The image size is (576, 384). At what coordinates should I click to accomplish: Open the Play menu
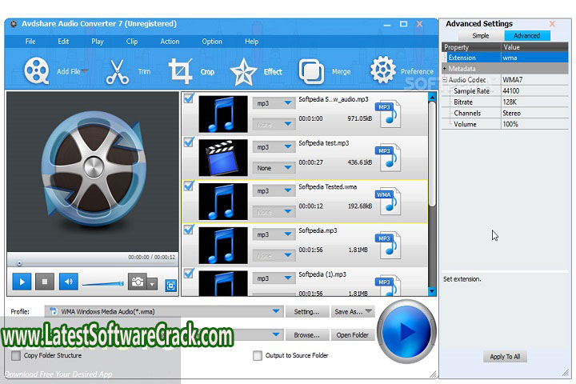(x=98, y=42)
